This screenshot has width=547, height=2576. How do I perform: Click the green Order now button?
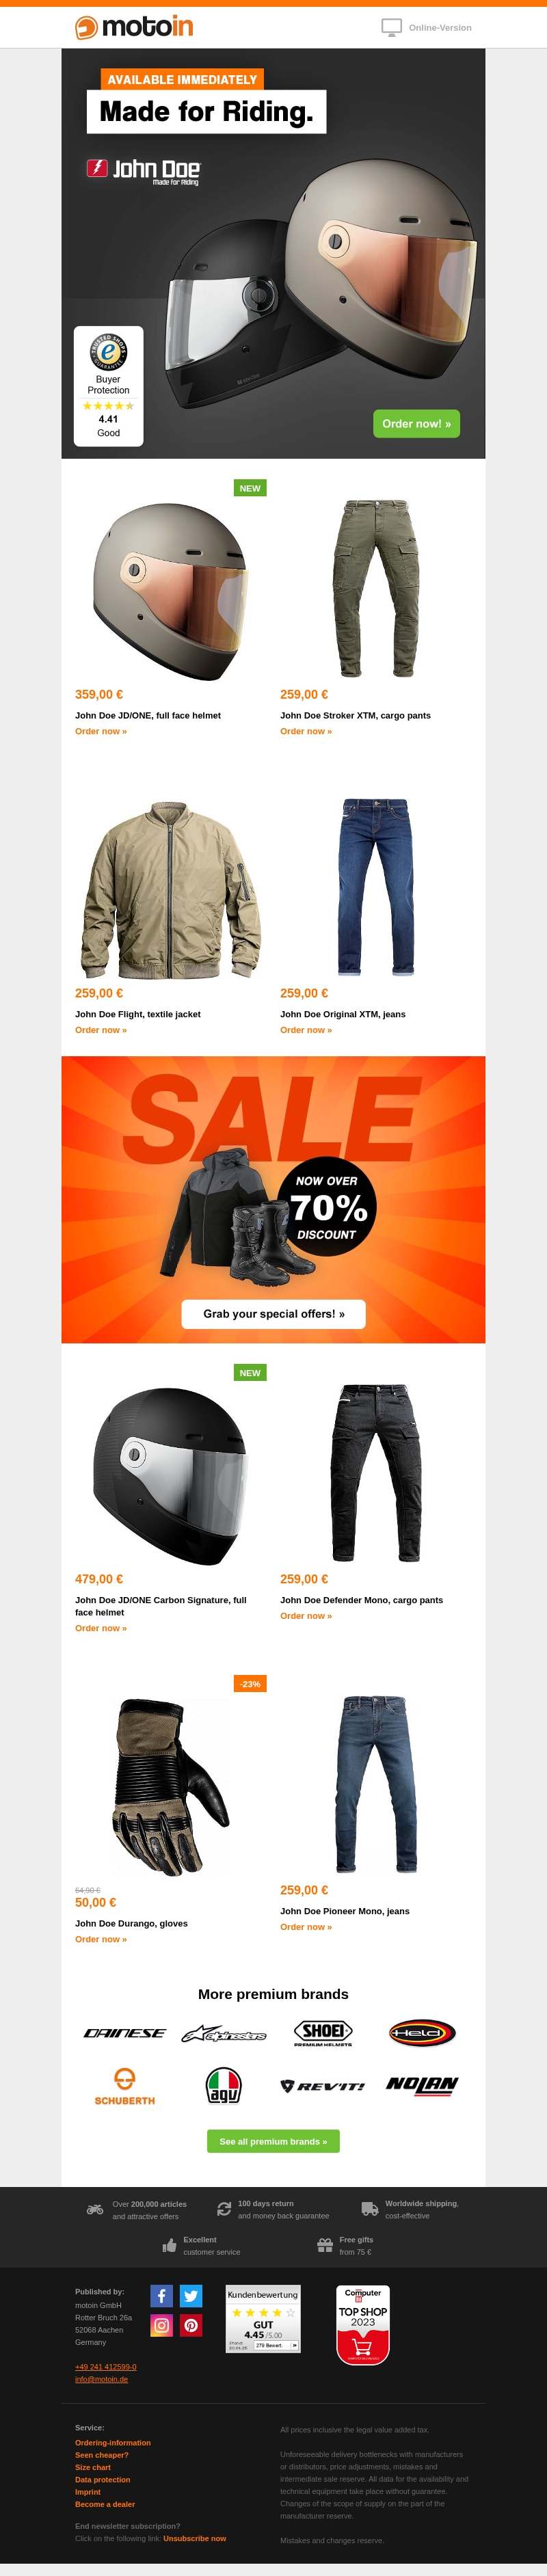[416, 424]
